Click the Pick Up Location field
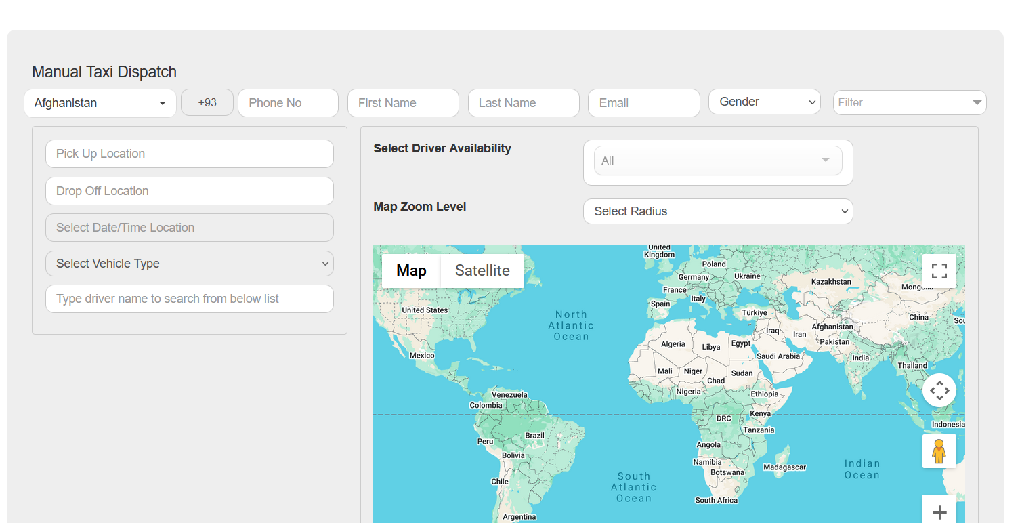This screenshot has height=523, width=1020. click(x=190, y=154)
